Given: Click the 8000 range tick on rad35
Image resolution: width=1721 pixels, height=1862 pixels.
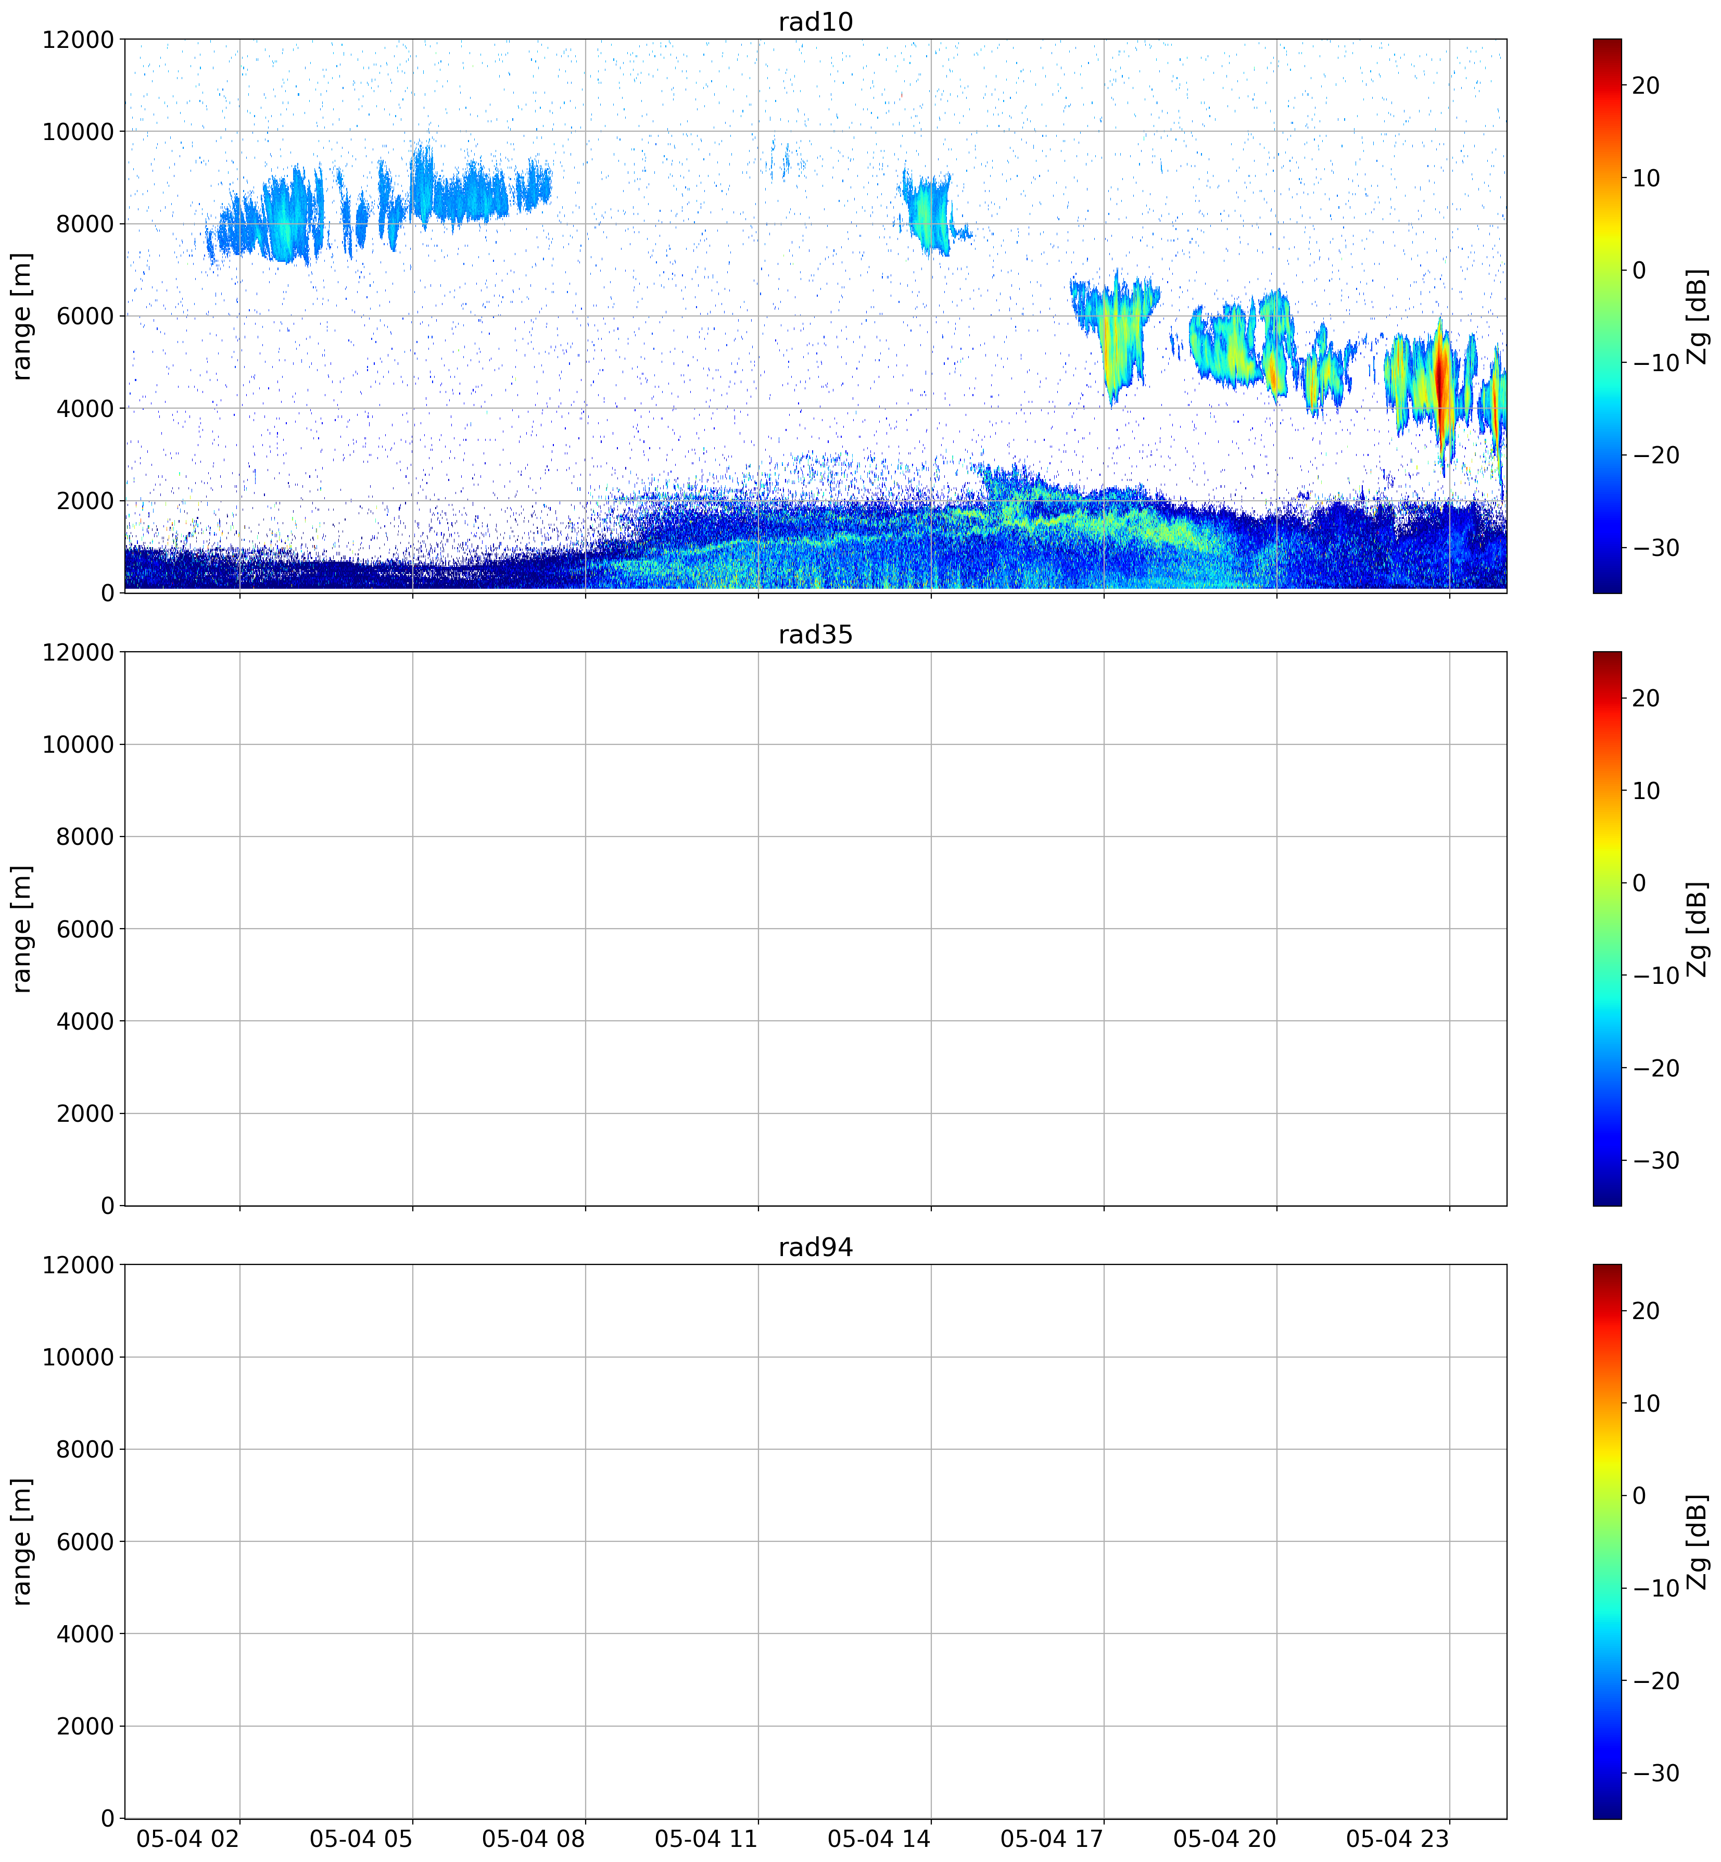Looking at the screenshot, I should (85, 836).
